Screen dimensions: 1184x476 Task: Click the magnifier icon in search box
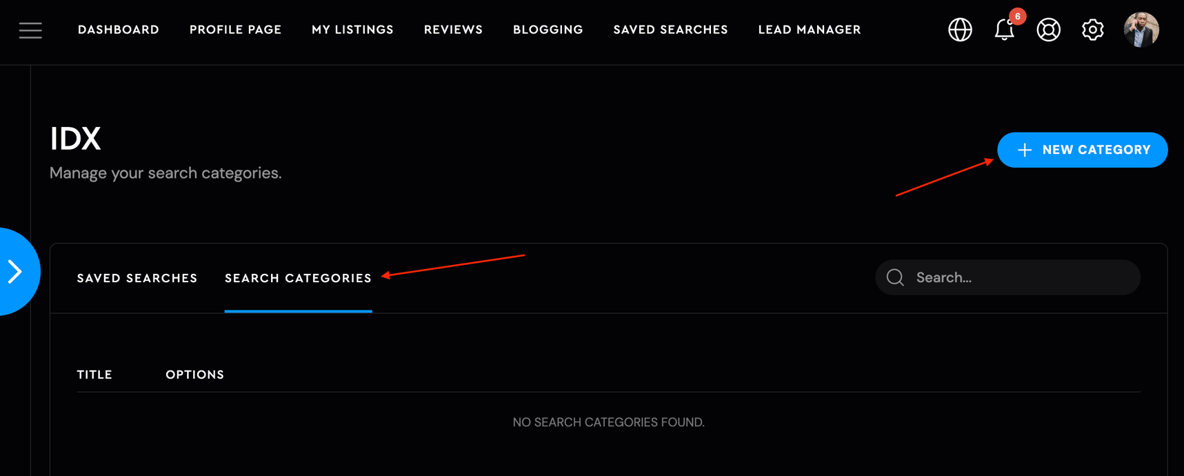895,277
